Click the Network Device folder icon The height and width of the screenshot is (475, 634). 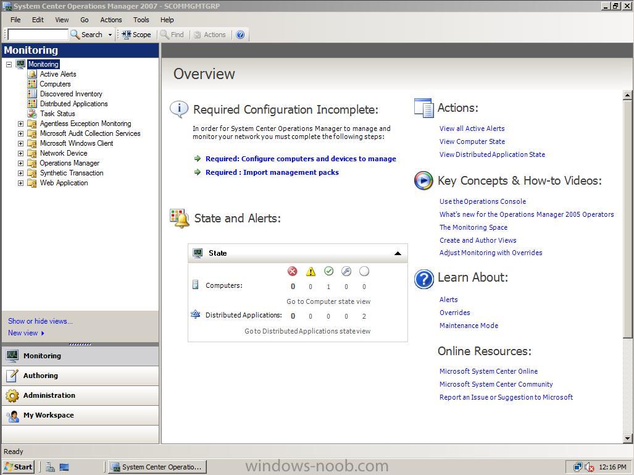[32, 153]
